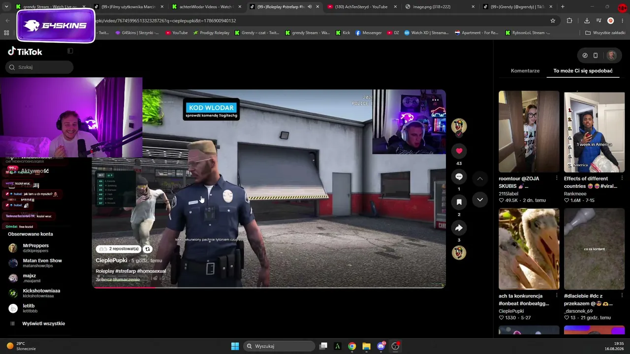Screen dimensions: 630x354
Task: Open the TikTok coins icon in header
Action: pos(585,56)
